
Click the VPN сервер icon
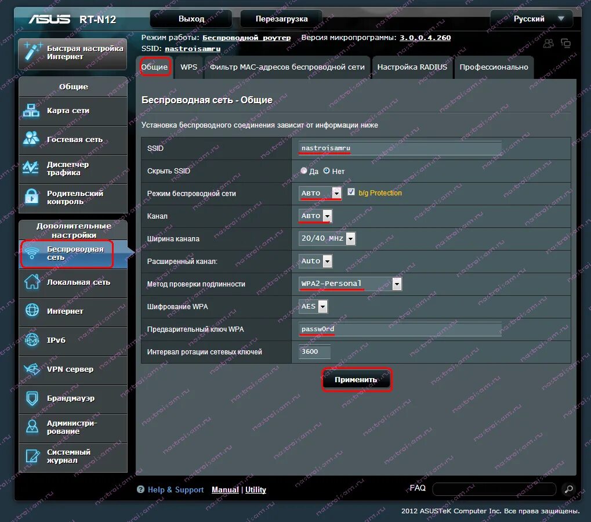[32, 369]
